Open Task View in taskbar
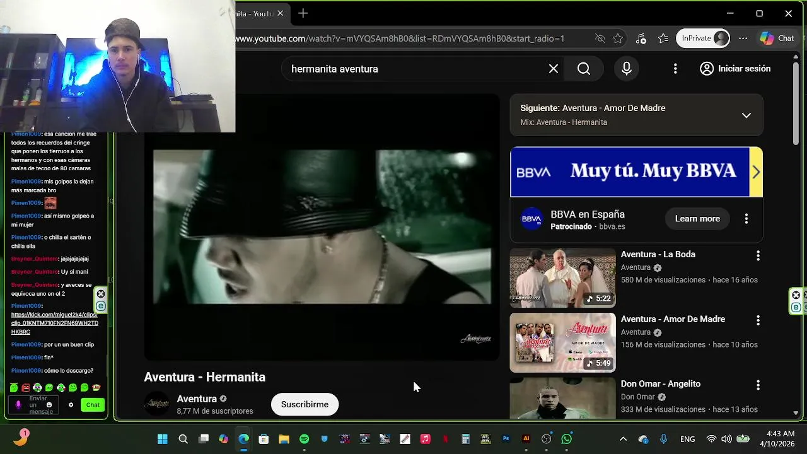Viewport: 807px width, 454px height. point(204,439)
